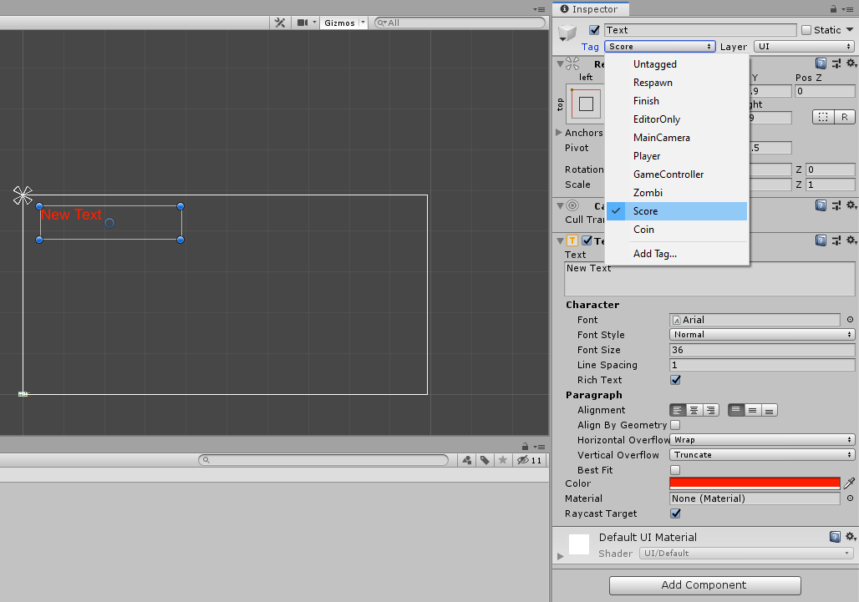Viewport: 859px width, 602px height.
Task: Set horizontal alignment to left
Action: coord(678,411)
